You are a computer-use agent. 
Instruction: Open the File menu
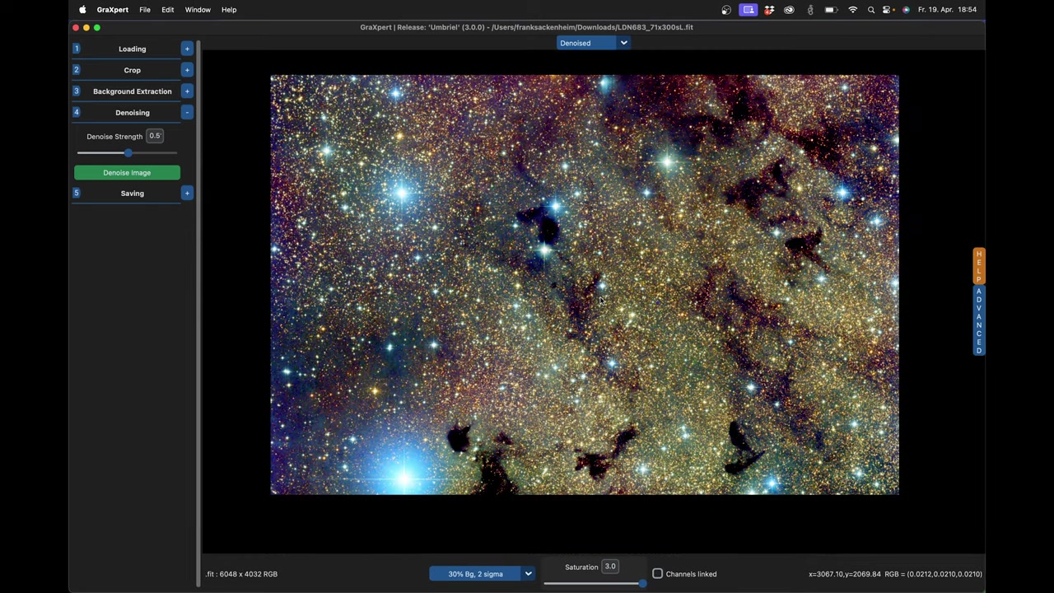(x=145, y=9)
